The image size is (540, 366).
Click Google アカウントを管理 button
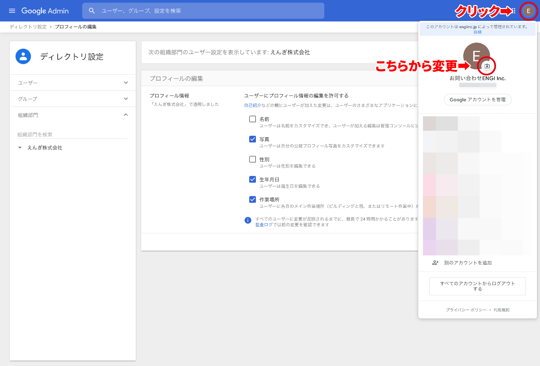click(478, 100)
